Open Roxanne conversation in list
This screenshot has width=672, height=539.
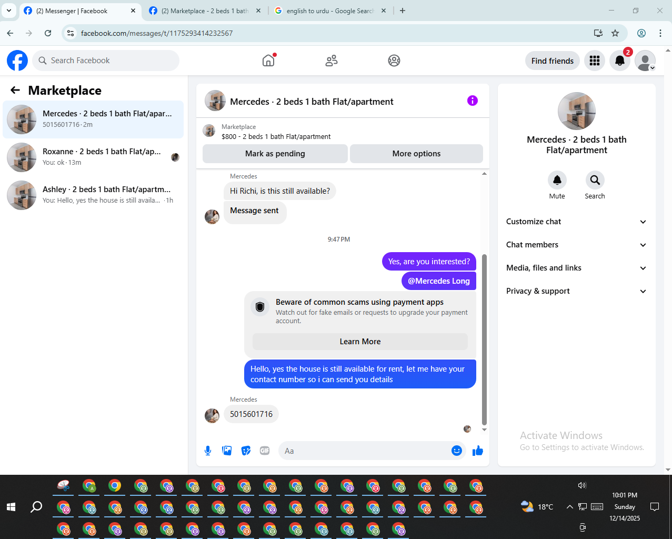pos(93,157)
